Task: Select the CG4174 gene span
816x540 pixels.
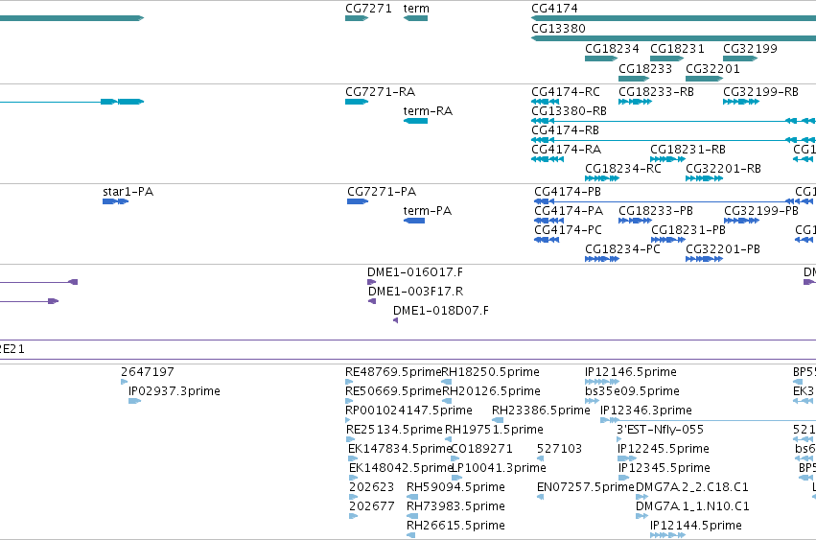Action: pos(673,18)
